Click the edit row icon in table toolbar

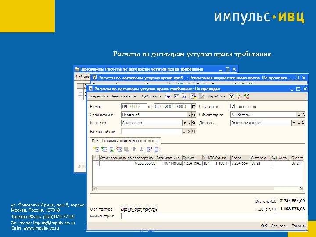[111, 149]
